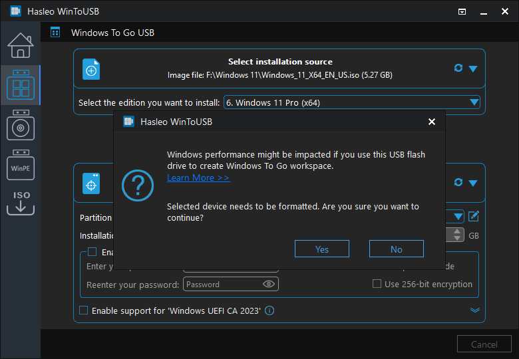The image size is (519, 359).
Task: Show the reentered password with eye icon
Action: click(268, 284)
